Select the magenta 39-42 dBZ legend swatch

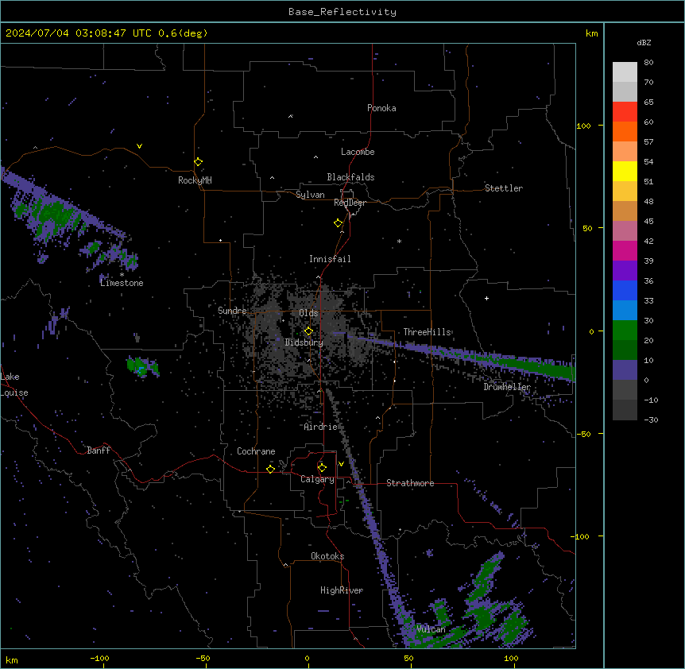click(625, 250)
